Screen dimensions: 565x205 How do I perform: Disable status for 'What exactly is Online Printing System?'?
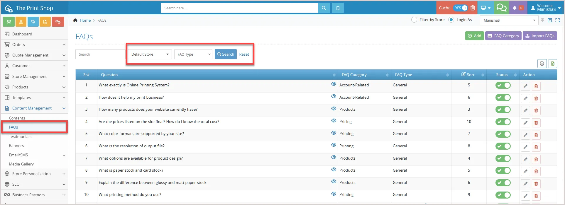coord(503,85)
